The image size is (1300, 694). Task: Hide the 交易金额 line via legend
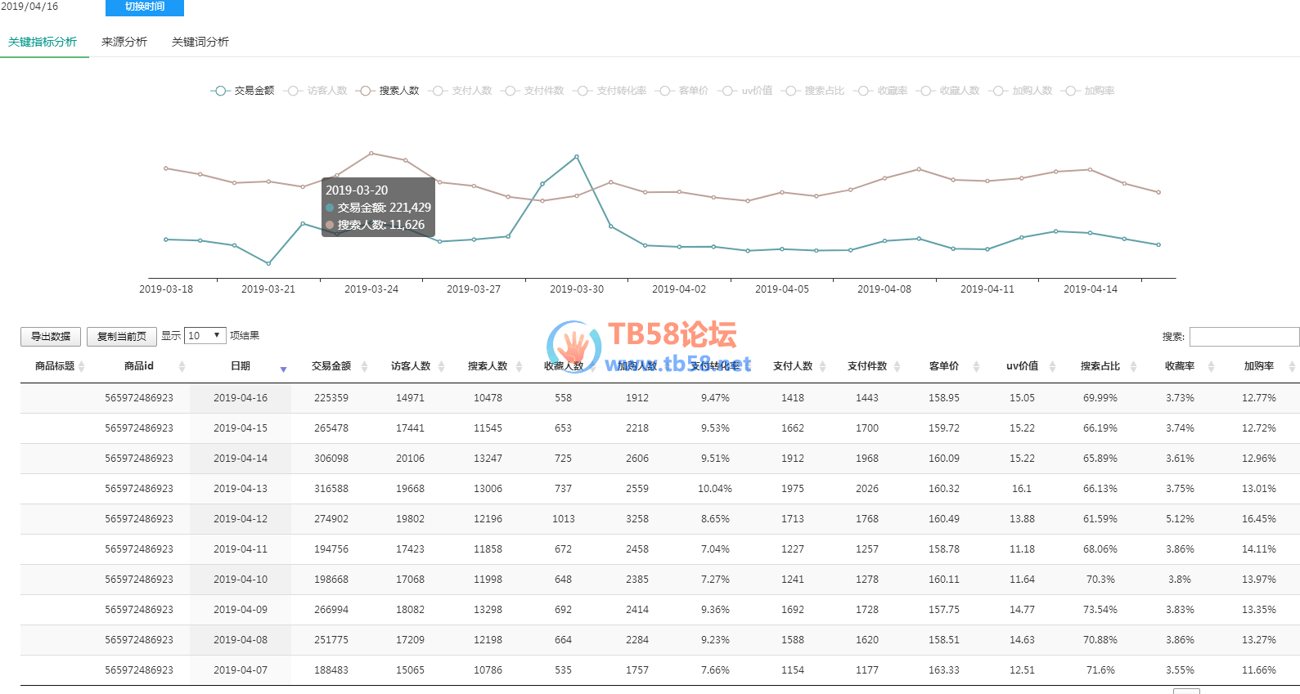point(243,91)
